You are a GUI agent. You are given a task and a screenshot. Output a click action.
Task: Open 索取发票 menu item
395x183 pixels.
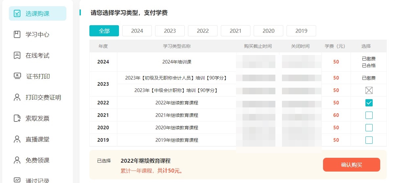(37, 118)
